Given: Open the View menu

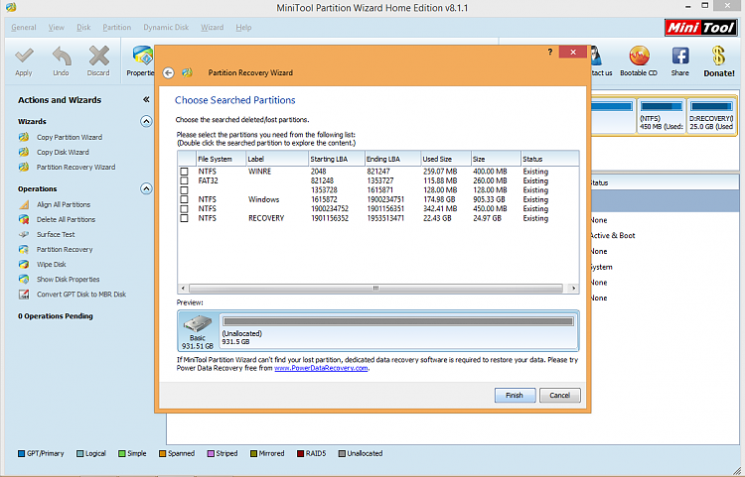Looking at the screenshot, I should (x=57, y=28).
